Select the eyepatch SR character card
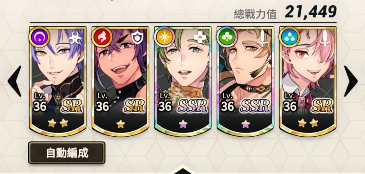365x174 pixels. pyautogui.click(x=120, y=81)
